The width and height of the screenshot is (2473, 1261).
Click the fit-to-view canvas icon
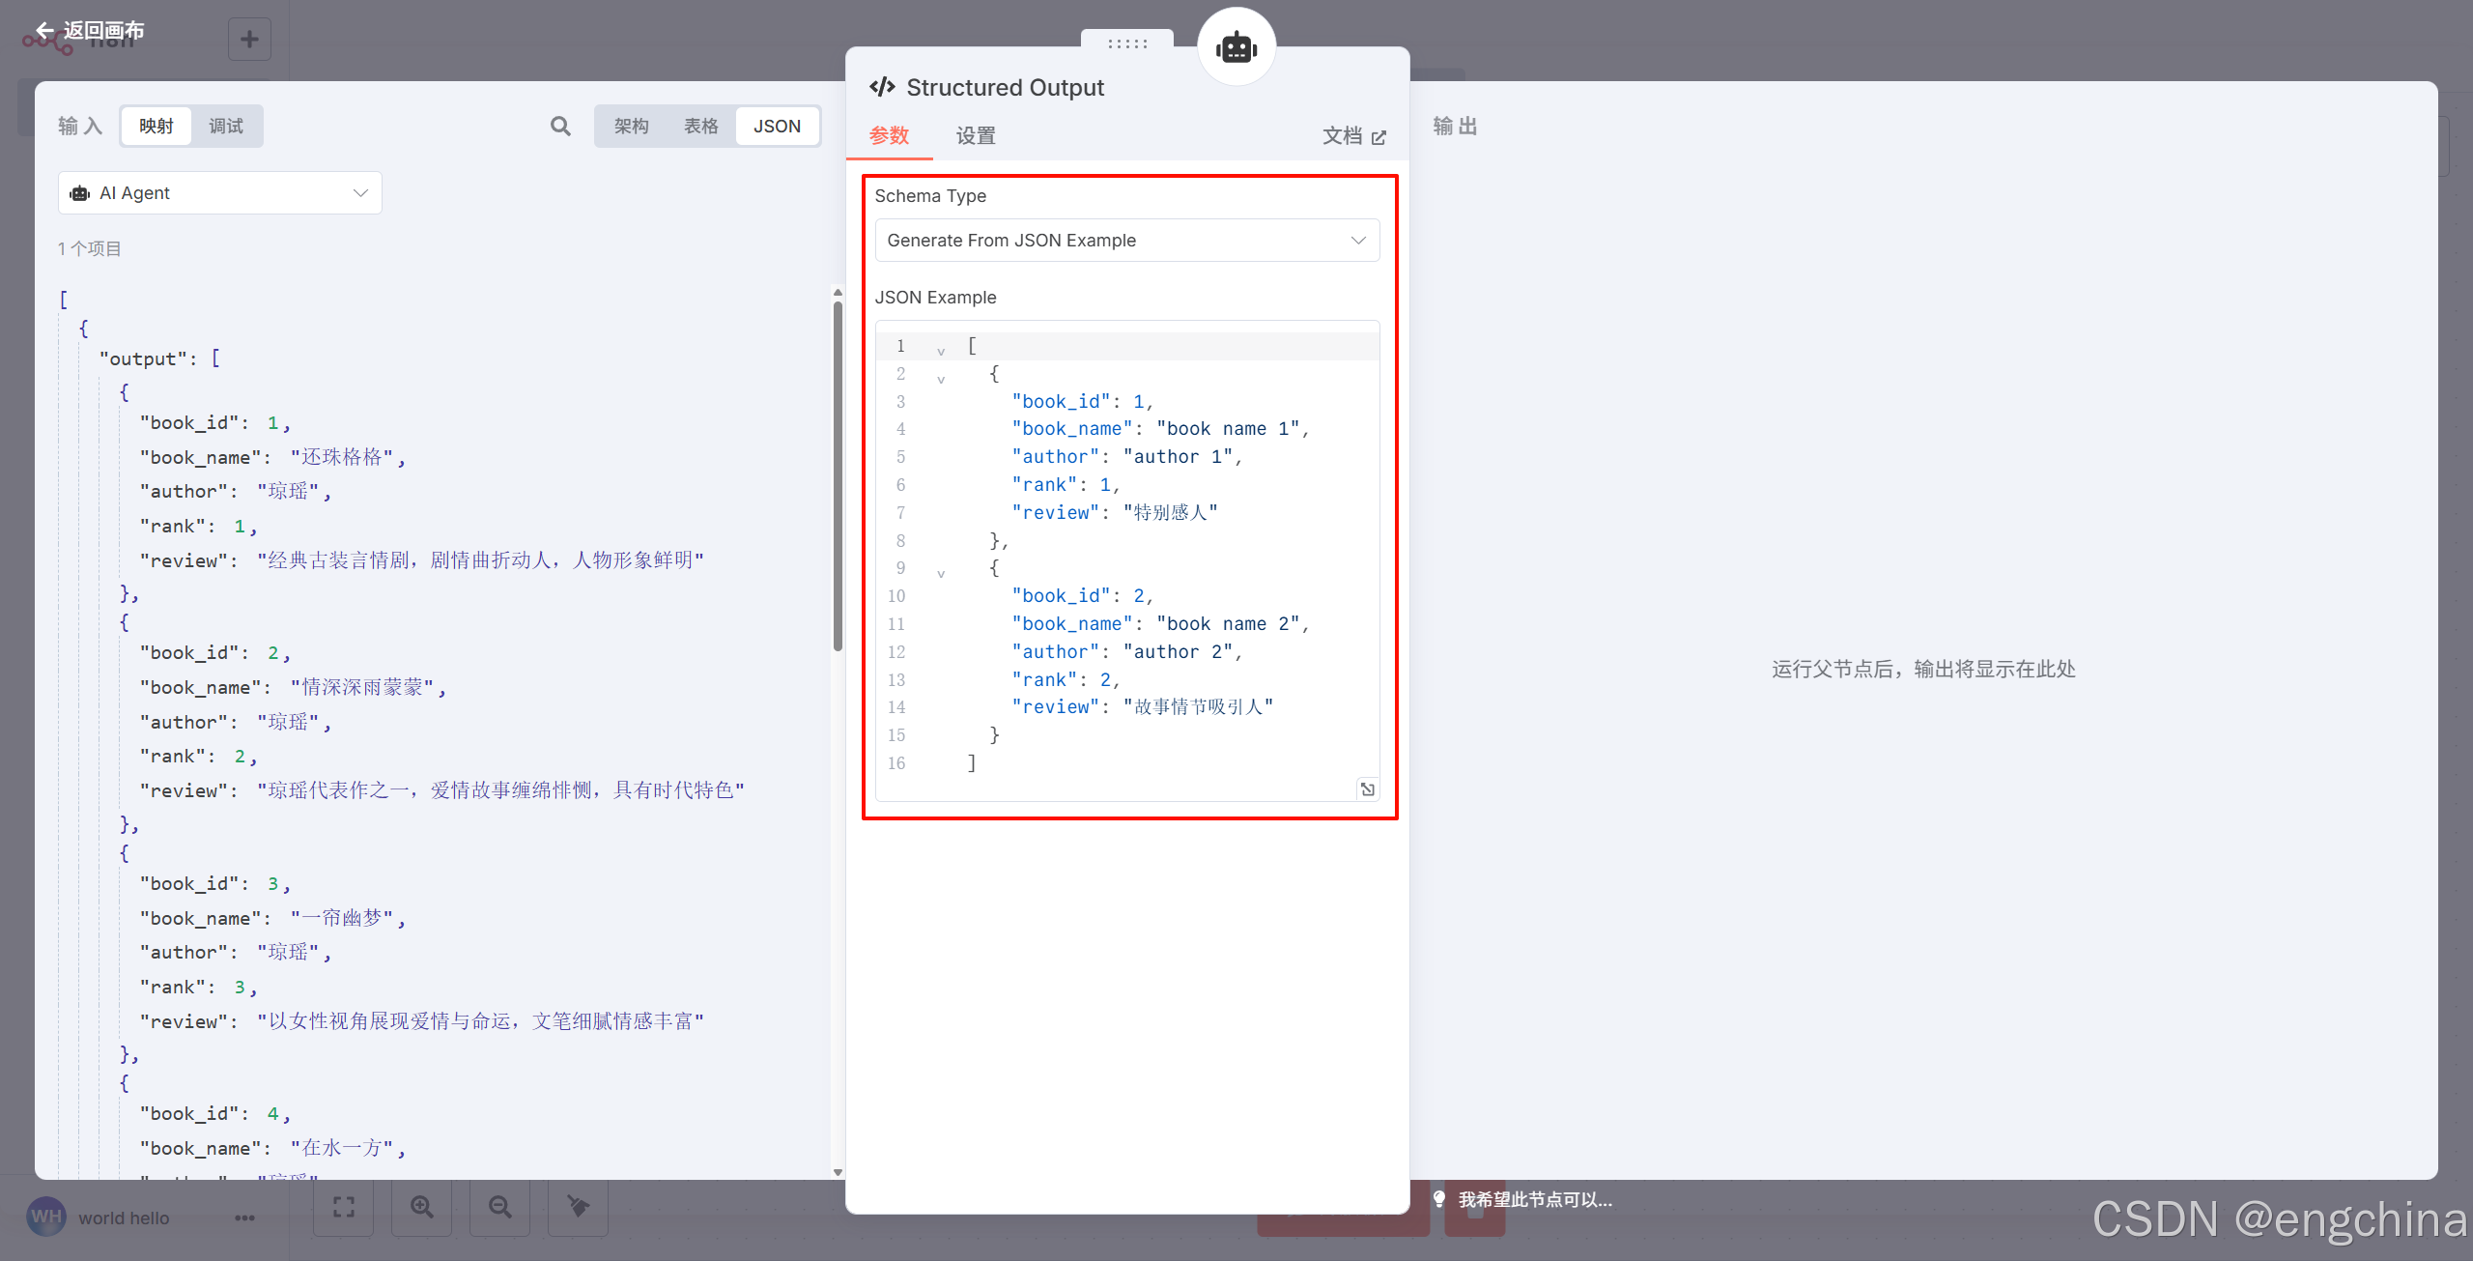[344, 1207]
